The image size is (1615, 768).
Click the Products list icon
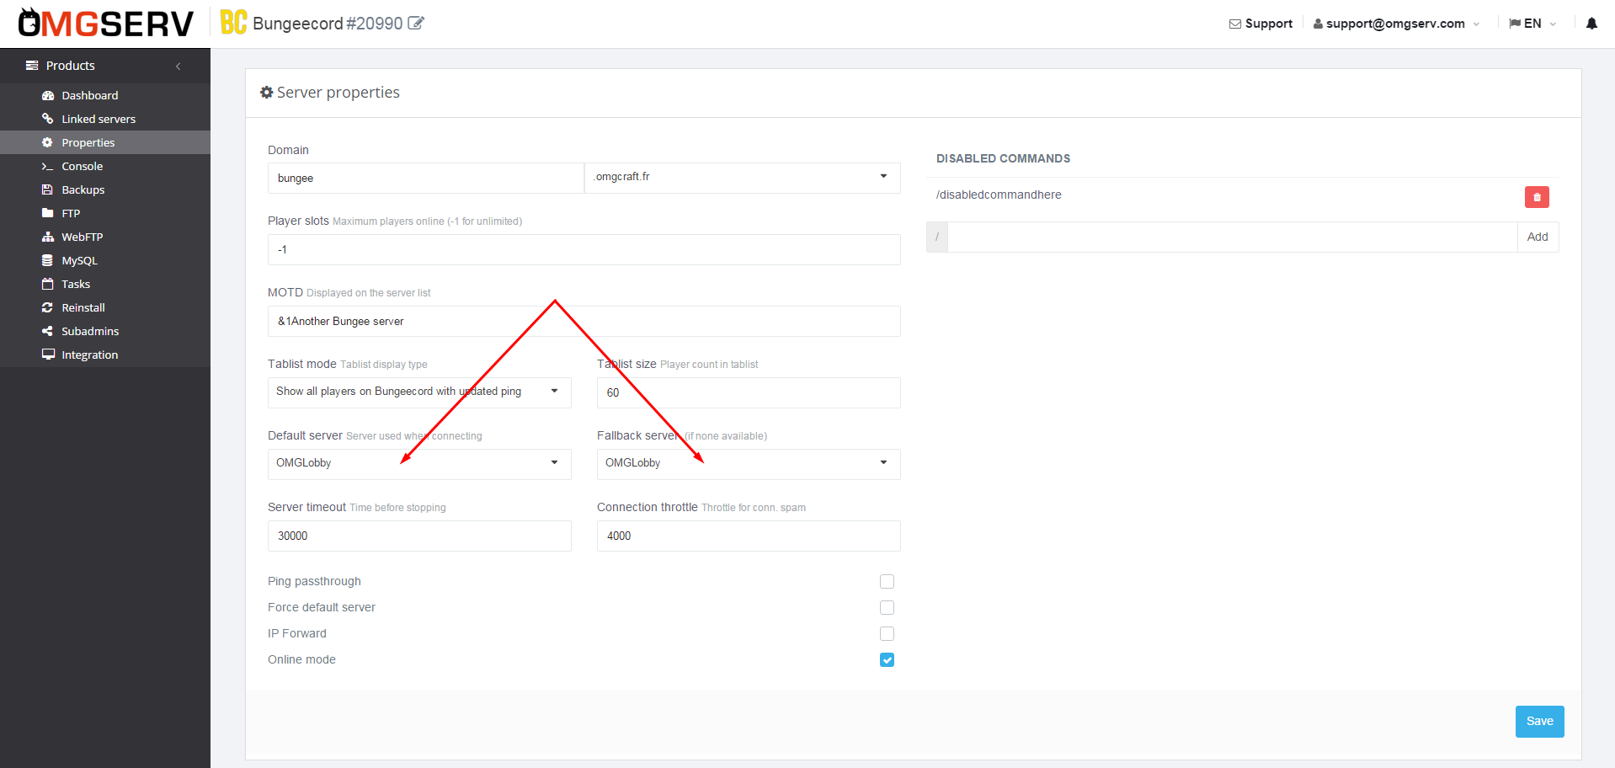32,66
